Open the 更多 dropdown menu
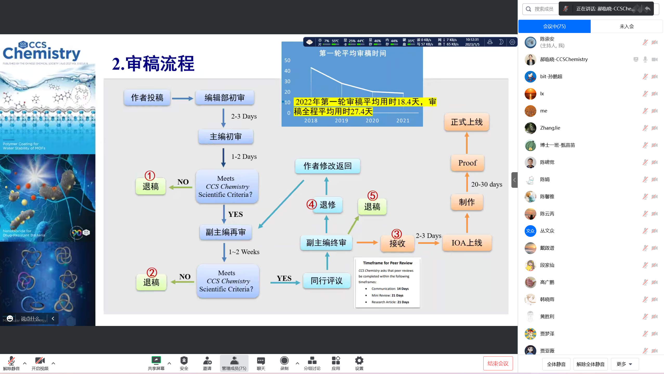The width and height of the screenshot is (664, 374). pyautogui.click(x=624, y=364)
